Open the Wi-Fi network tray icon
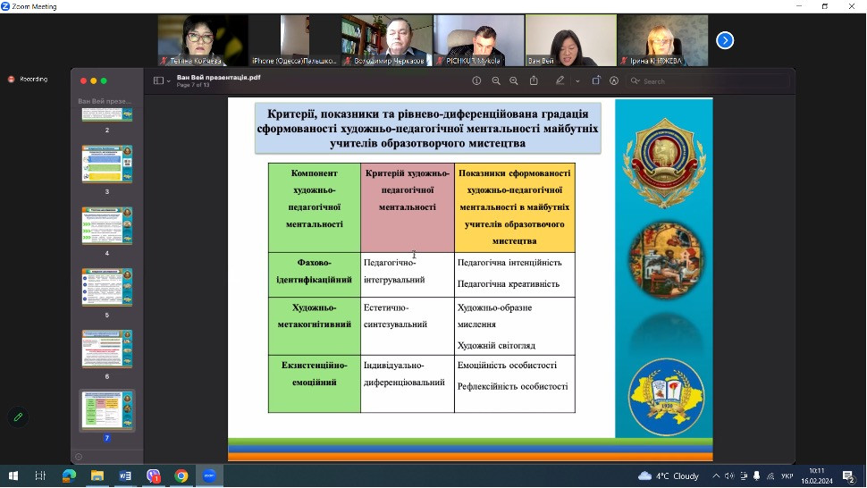 coord(770,475)
